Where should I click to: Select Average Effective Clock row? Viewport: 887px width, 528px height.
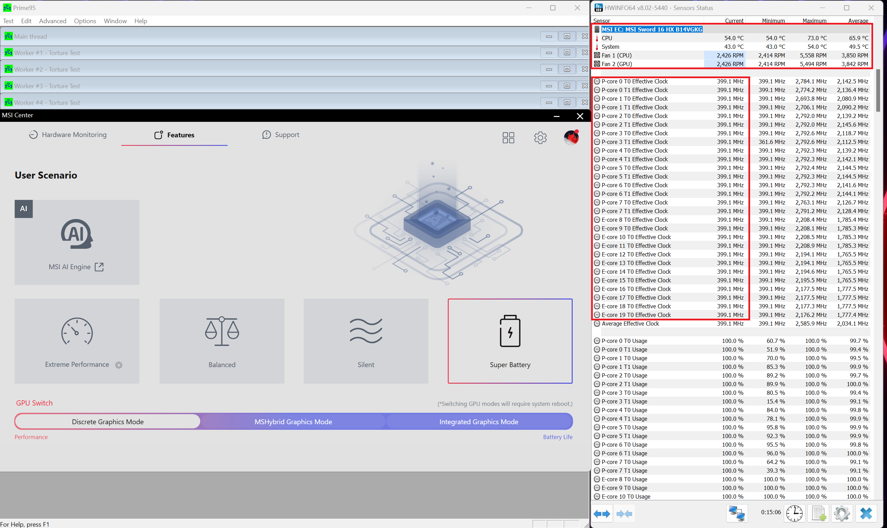coord(732,324)
